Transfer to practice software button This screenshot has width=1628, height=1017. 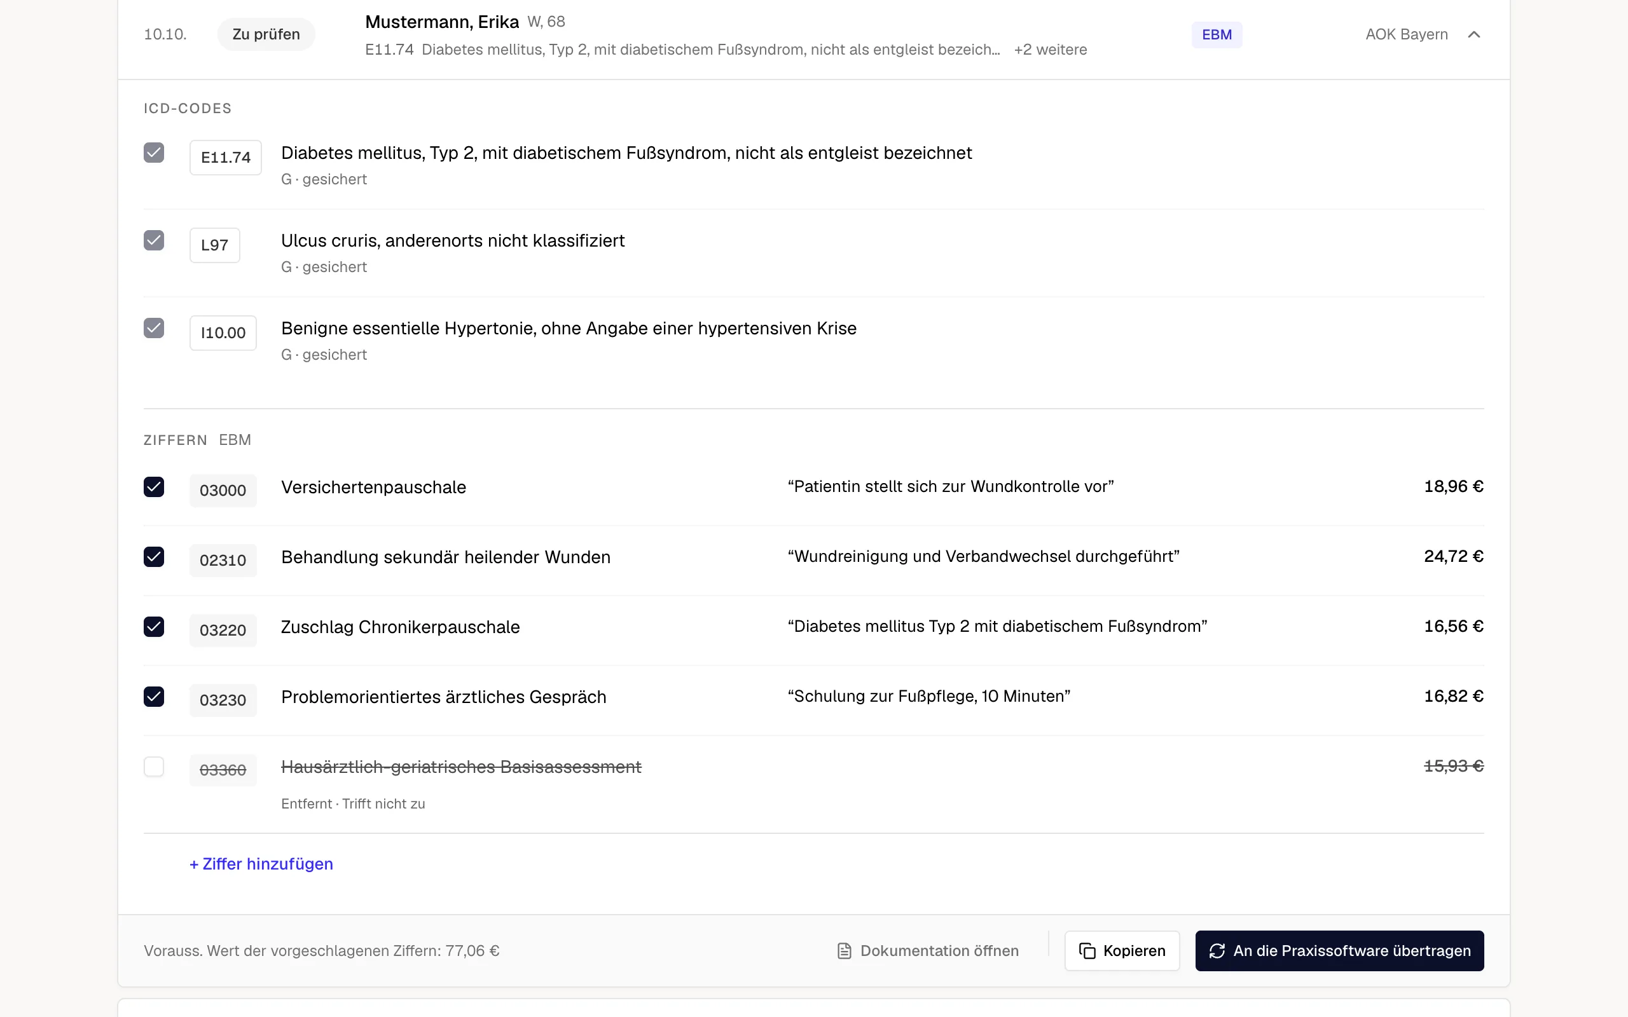(x=1339, y=950)
